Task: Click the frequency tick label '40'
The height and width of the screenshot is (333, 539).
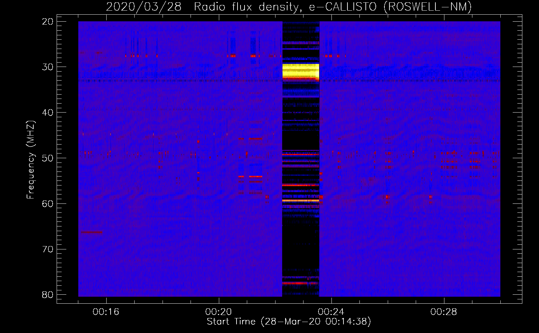Action: pos(48,113)
